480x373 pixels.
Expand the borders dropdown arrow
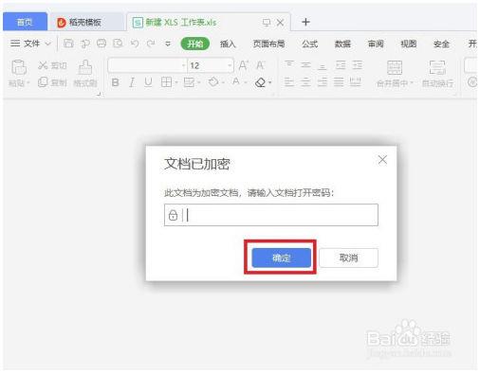click(x=176, y=82)
